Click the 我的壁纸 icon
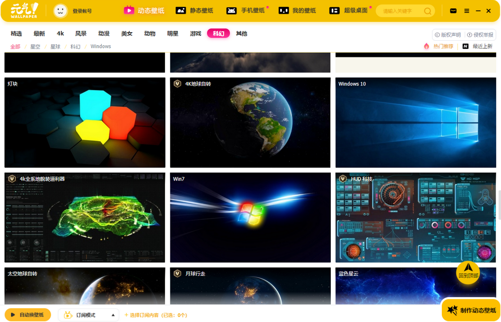This screenshot has width=501, height=322. tap(284, 11)
